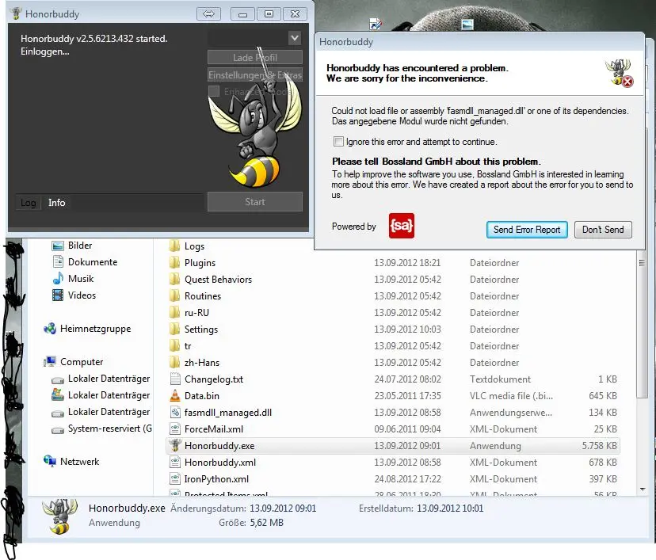Click the ForceMail.xml file icon
Viewport: 656px width, 560px height.
(175, 429)
